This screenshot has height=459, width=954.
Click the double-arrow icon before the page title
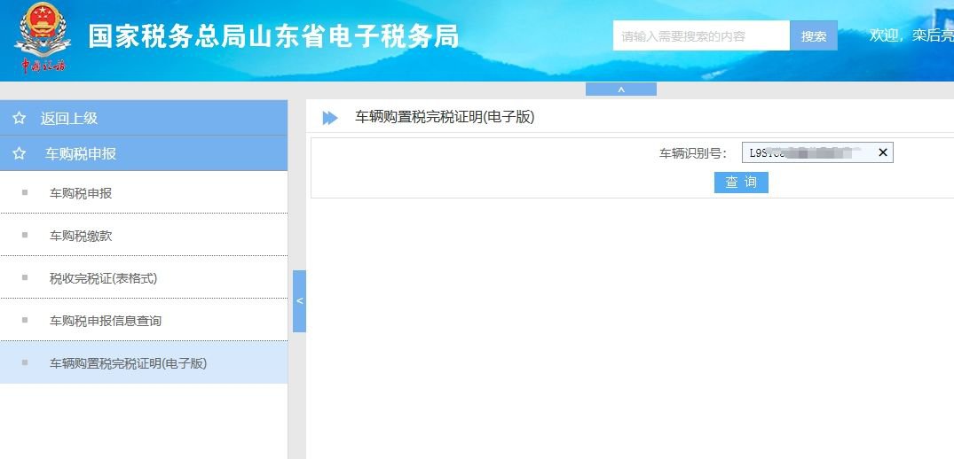(330, 117)
